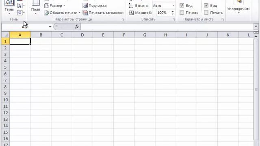This screenshot has height=146, width=260.
Task: Select row 10 header
Action: pyautogui.click(x=5, y=100)
